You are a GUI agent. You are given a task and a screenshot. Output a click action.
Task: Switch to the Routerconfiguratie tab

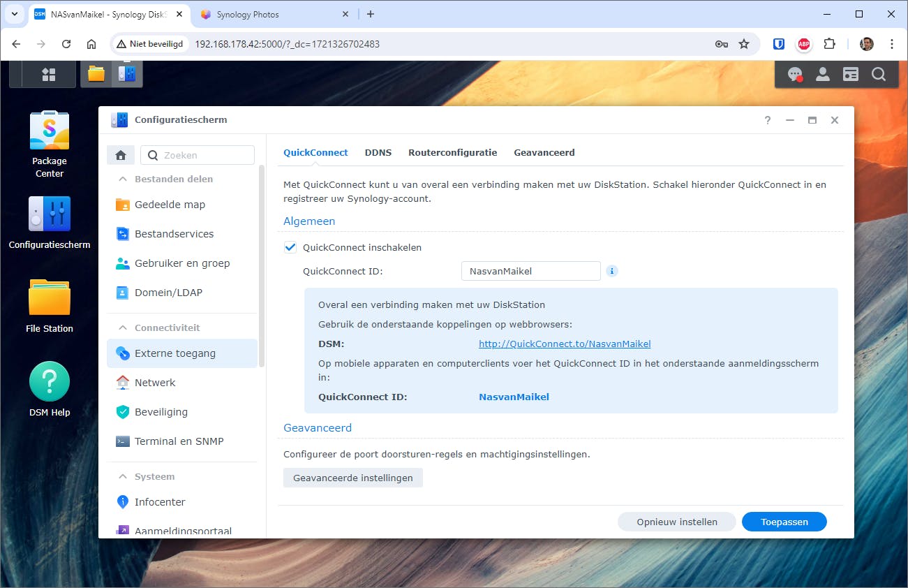point(453,152)
